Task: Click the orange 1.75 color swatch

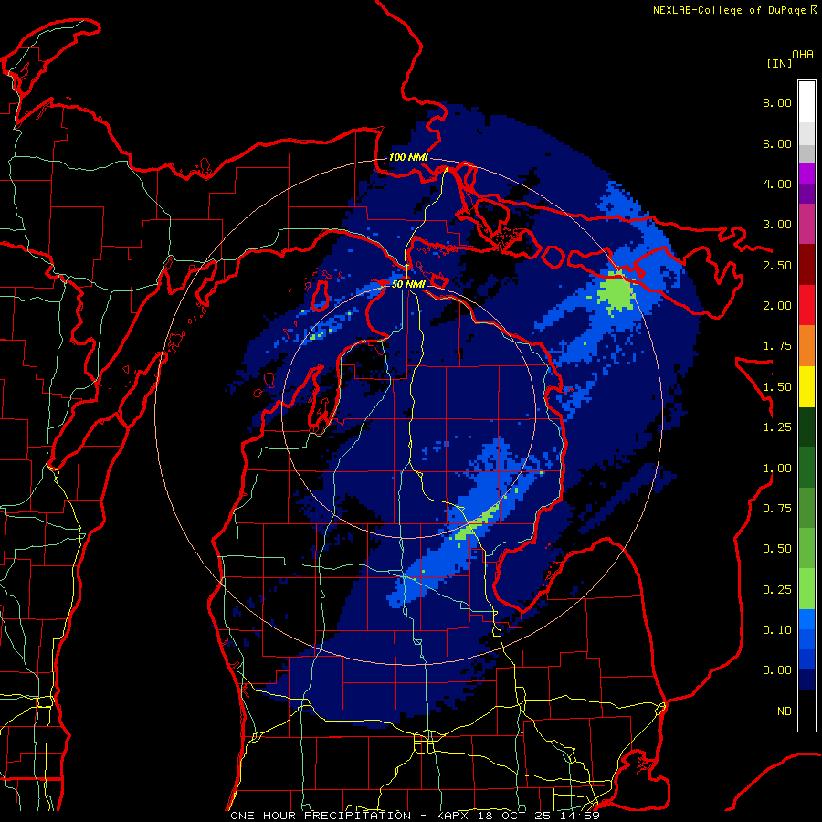Action: [x=806, y=346]
